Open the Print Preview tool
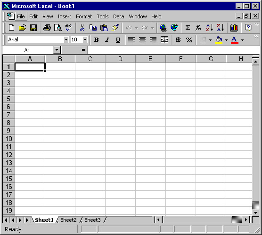 [58, 28]
